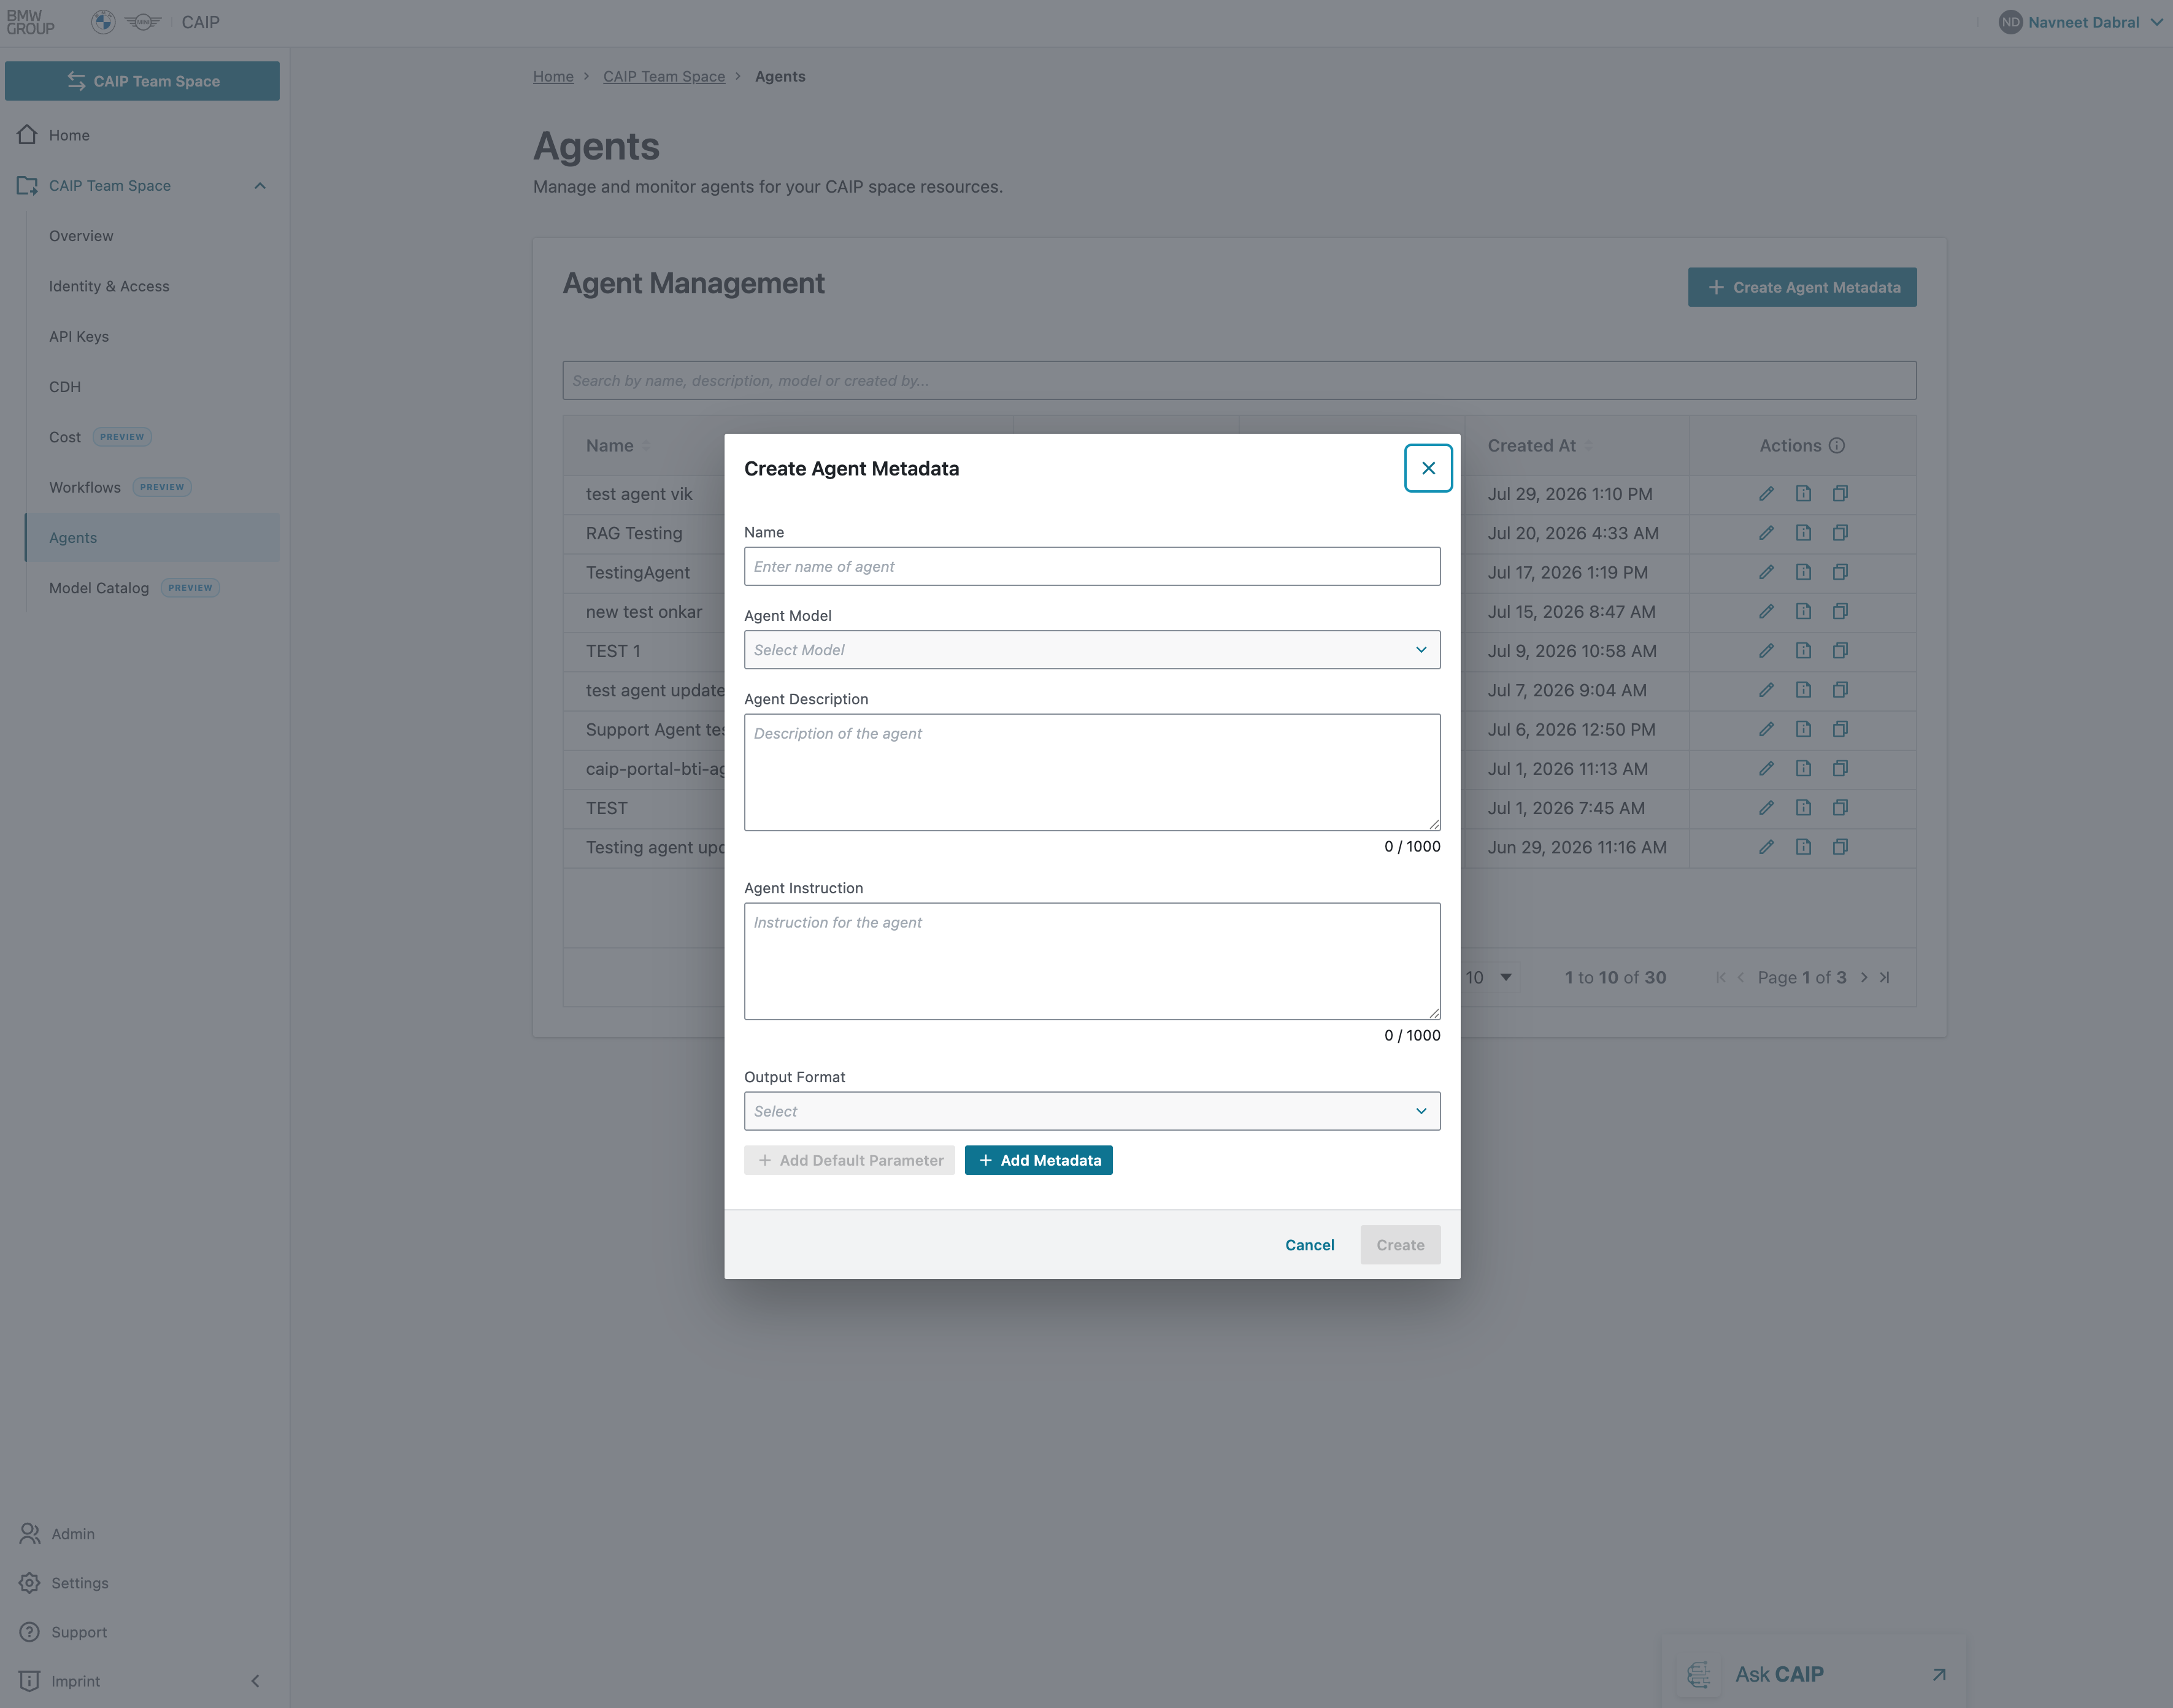Click 'RAG Testing' row name
The width and height of the screenshot is (2173, 1708).
(634, 533)
